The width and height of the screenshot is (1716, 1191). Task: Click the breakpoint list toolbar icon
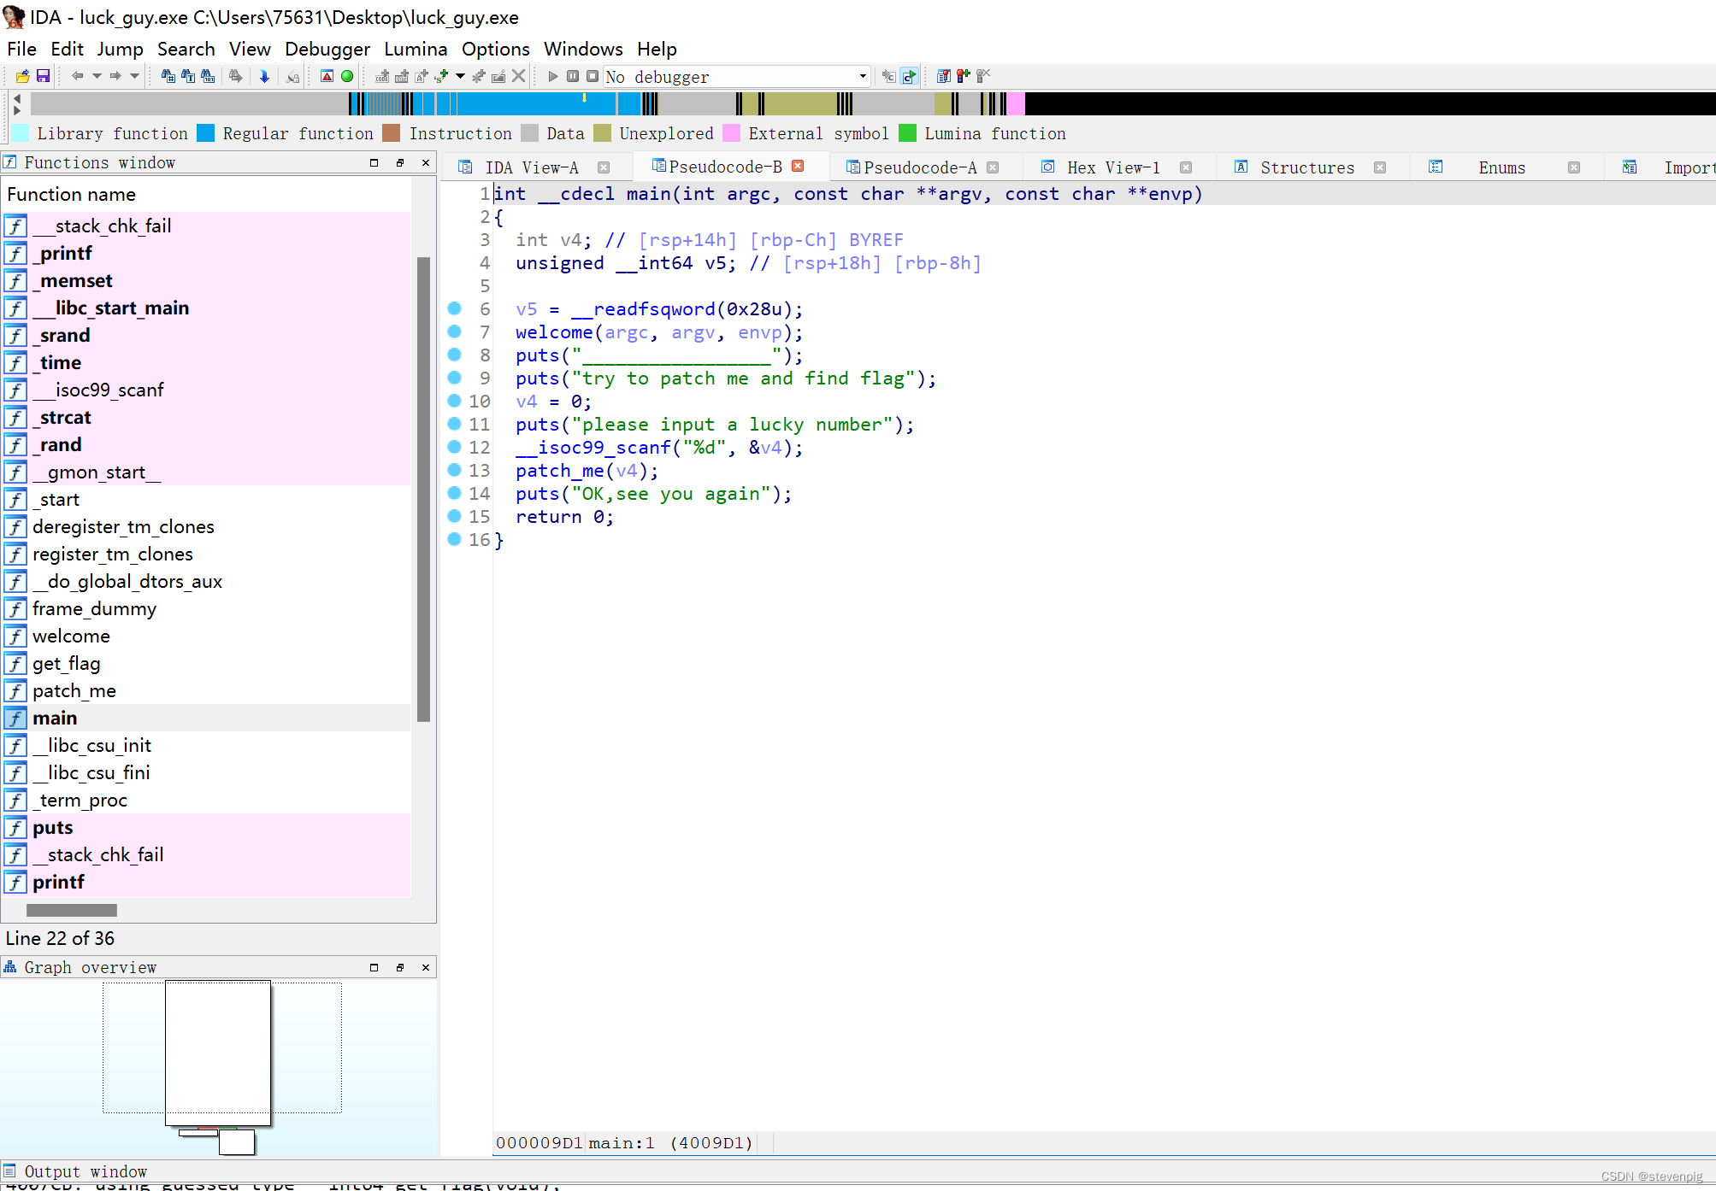tap(943, 76)
